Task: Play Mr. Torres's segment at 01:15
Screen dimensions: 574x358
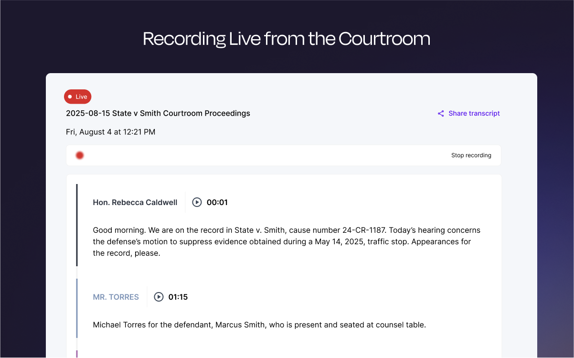Action: point(159,297)
